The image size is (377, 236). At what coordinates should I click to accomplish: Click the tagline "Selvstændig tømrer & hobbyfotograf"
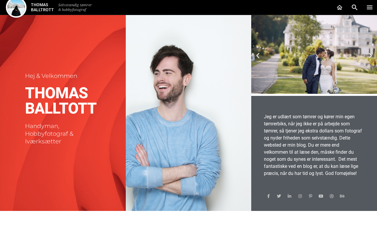(x=75, y=7)
